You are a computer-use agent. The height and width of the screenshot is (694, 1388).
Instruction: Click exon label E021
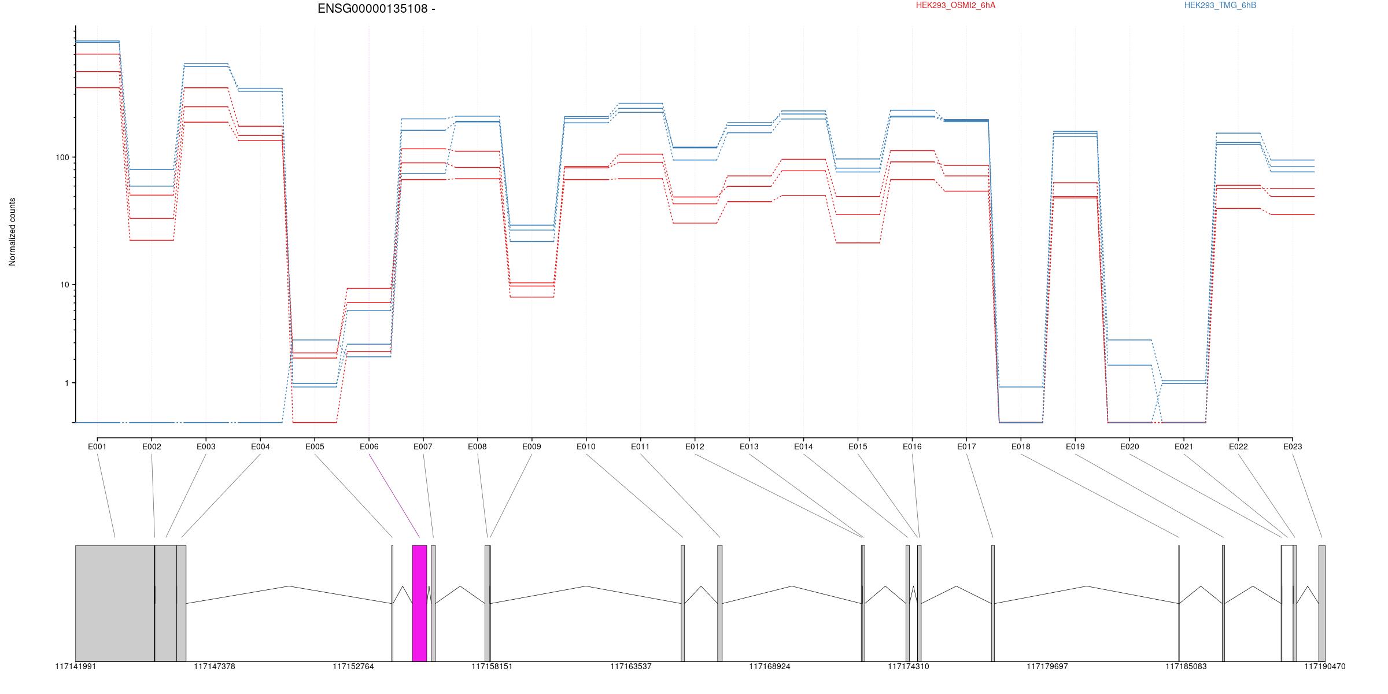click(x=1184, y=446)
